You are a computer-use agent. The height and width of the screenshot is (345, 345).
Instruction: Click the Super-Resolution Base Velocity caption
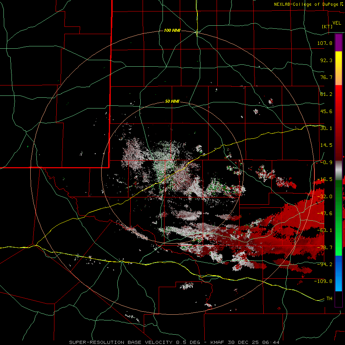[x=174, y=342]
